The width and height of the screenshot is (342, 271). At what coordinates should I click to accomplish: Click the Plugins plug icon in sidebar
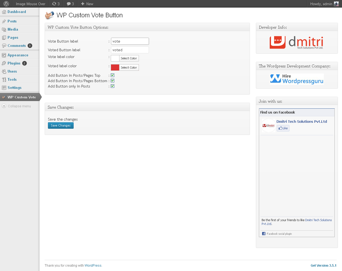click(x=4, y=63)
